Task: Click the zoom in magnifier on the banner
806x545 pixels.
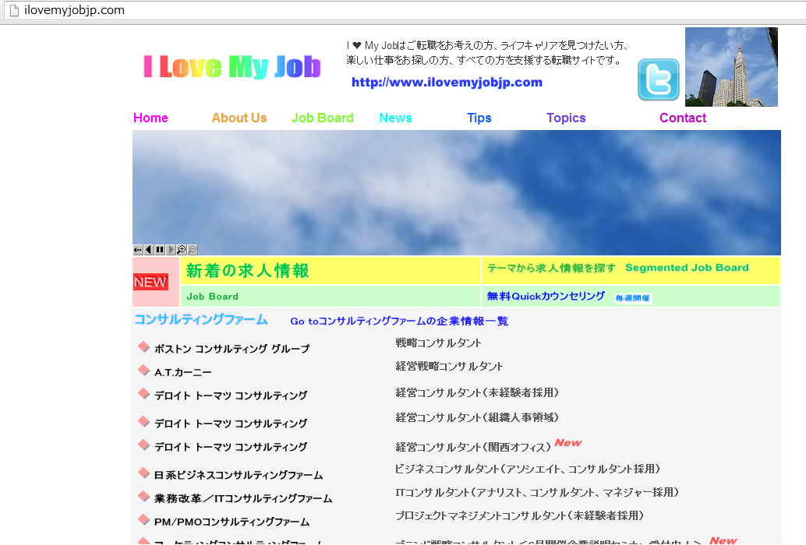Action: [182, 250]
